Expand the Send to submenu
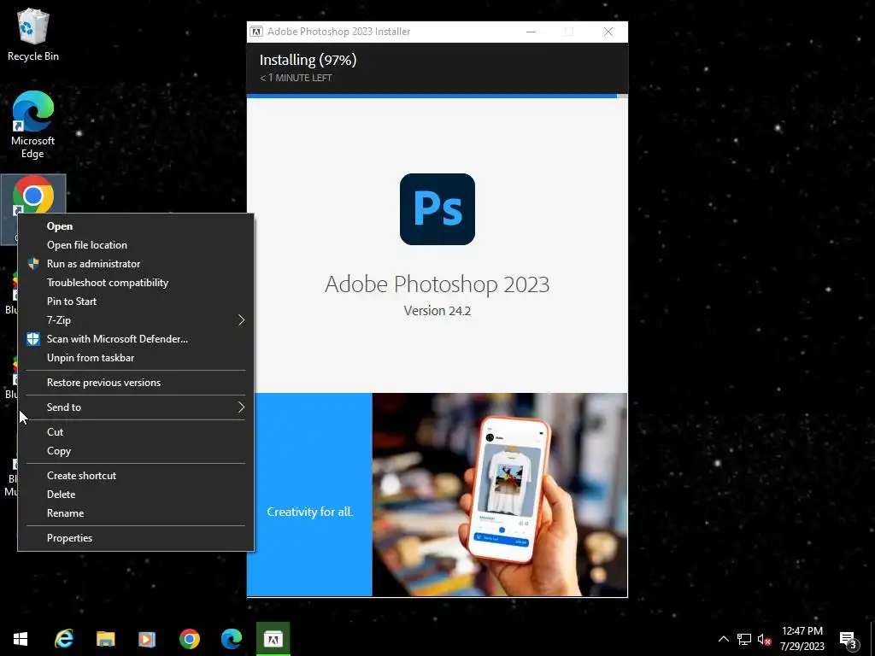This screenshot has height=656, width=875. pos(136,407)
